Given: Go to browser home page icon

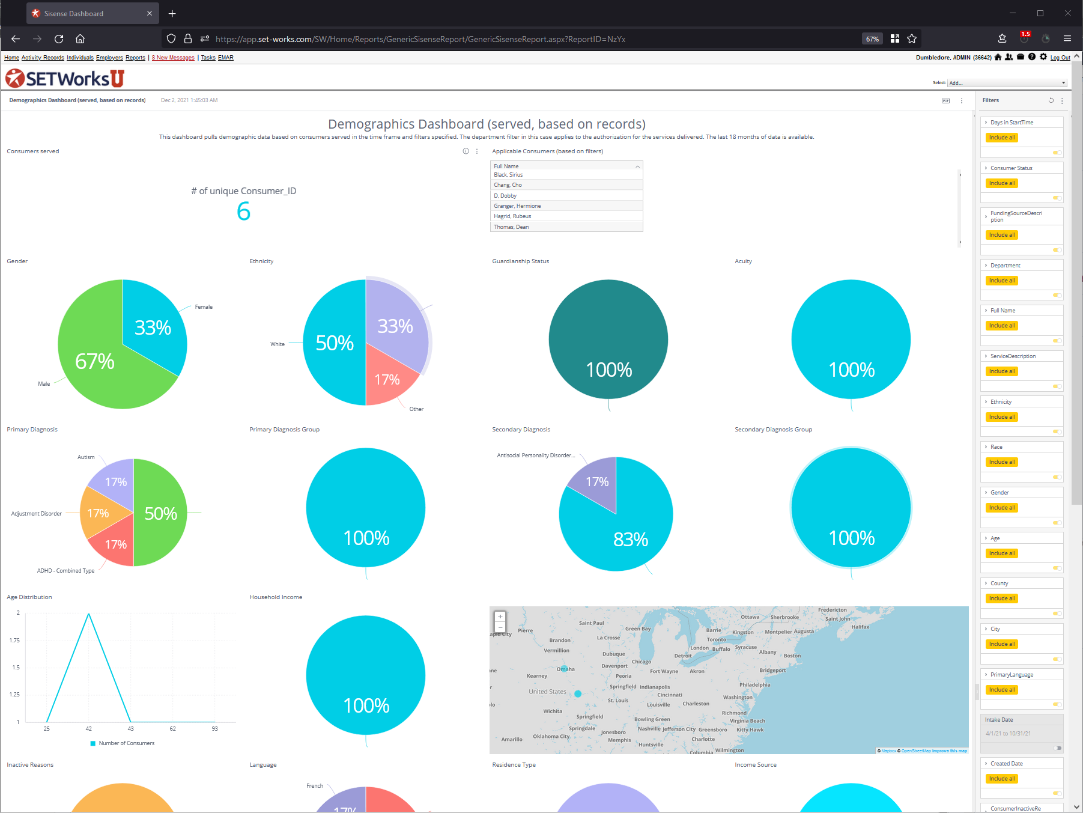Looking at the screenshot, I should point(80,39).
